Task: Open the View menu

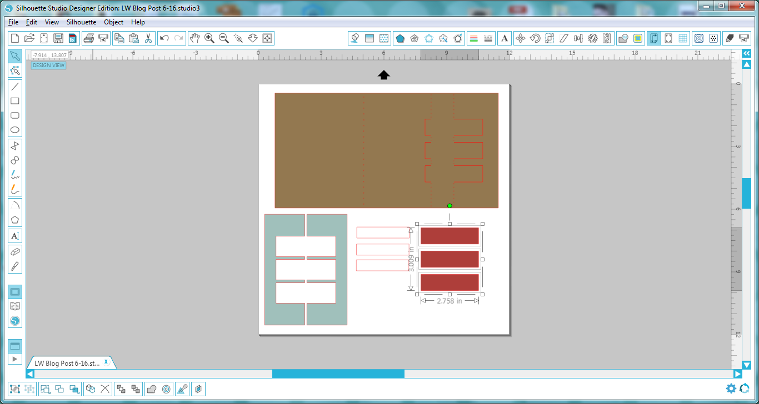Action: click(52, 22)
